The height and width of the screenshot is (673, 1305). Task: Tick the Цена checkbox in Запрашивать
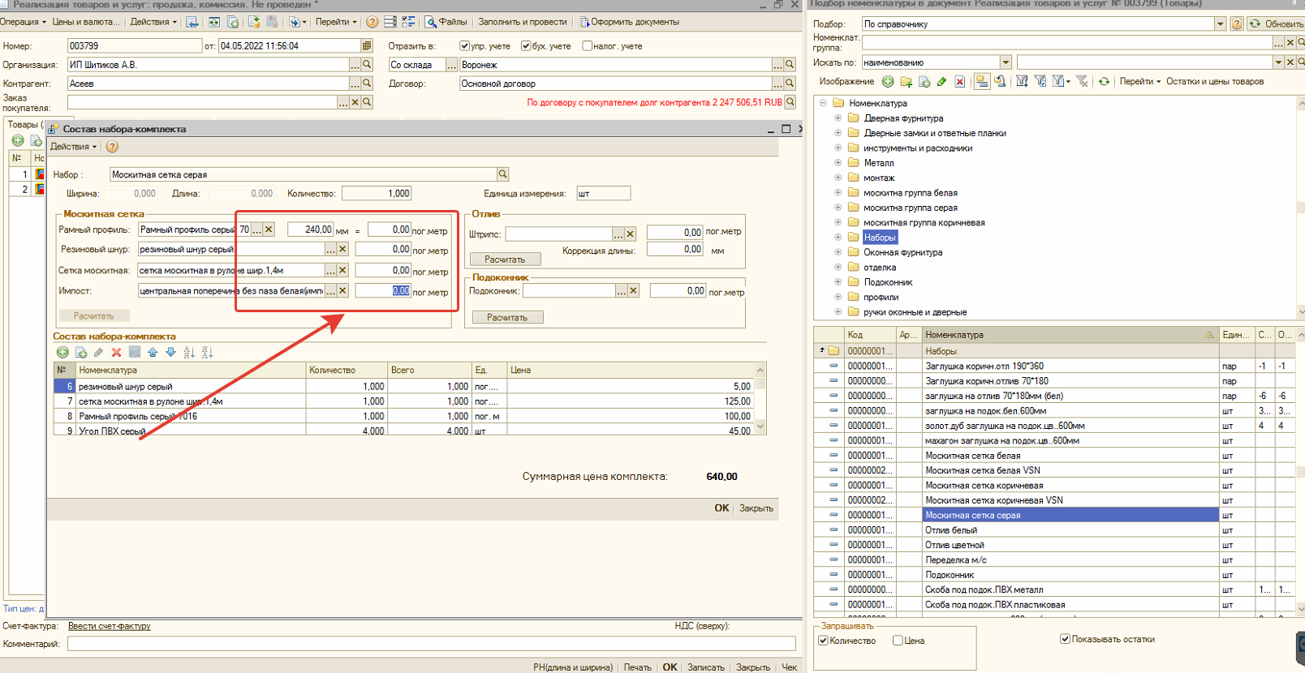[x=898, y=641]
